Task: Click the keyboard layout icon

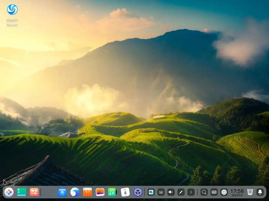Action: click(214, 192)
